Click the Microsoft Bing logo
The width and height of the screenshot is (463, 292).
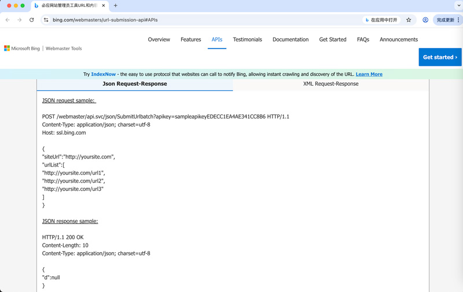(22, 49)
